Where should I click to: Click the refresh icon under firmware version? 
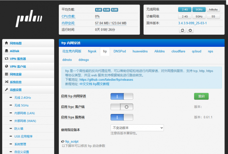click(x=182, y=30)
